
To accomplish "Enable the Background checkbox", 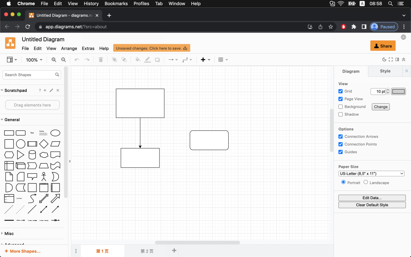I will click(x=340, y=107).
